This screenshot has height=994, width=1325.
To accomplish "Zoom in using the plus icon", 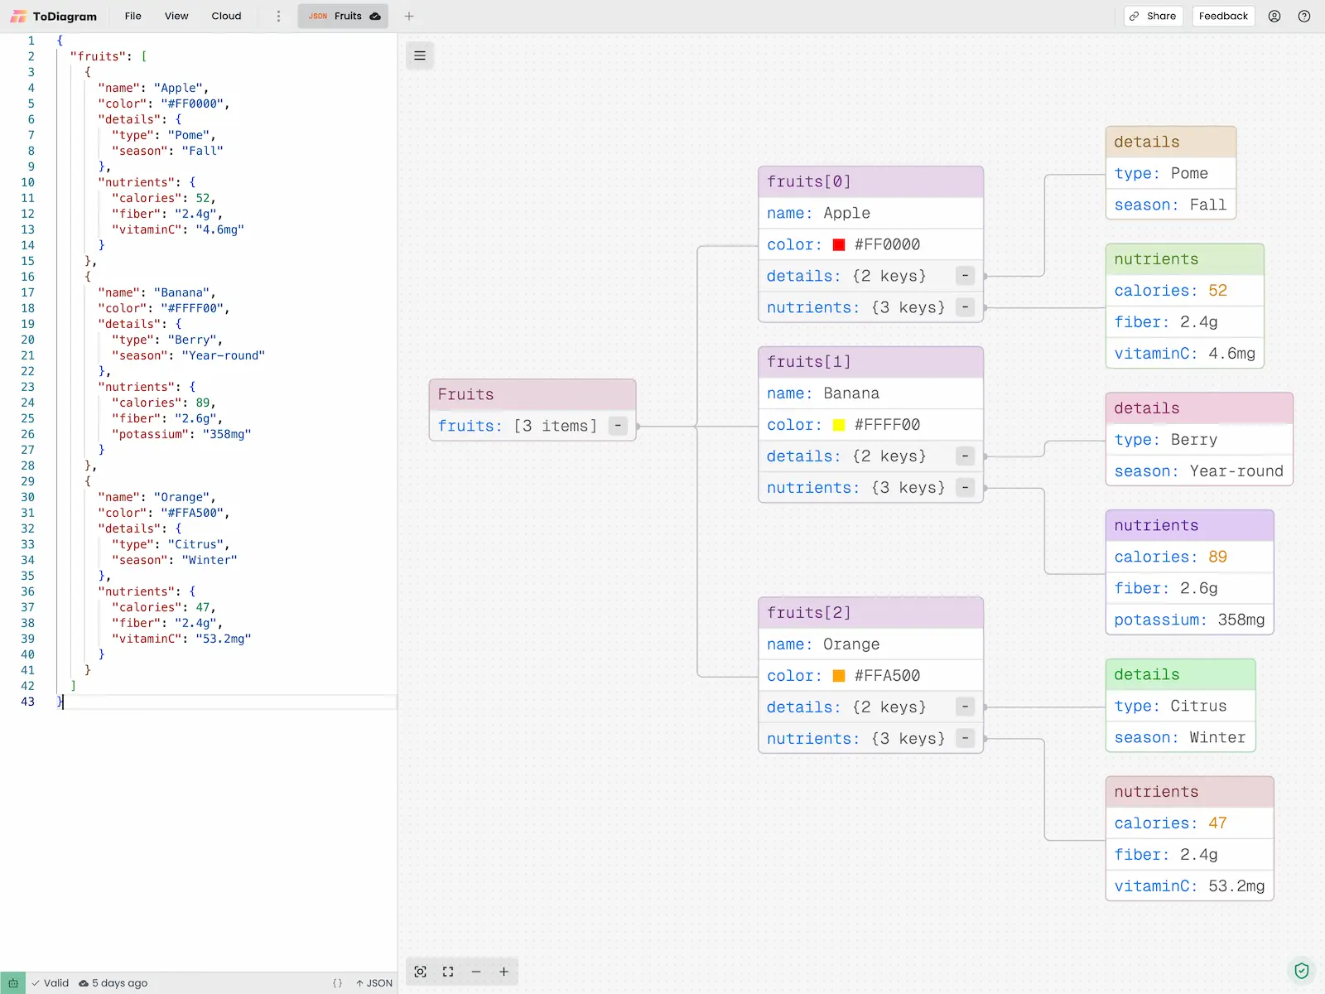I will [x=503, y=972].
